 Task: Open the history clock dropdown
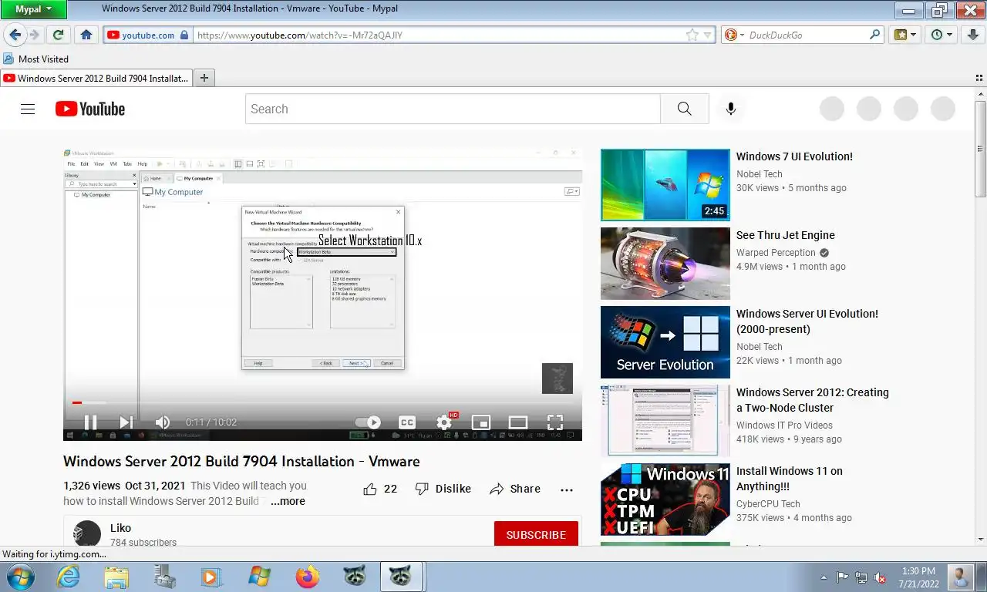[942, 35]
